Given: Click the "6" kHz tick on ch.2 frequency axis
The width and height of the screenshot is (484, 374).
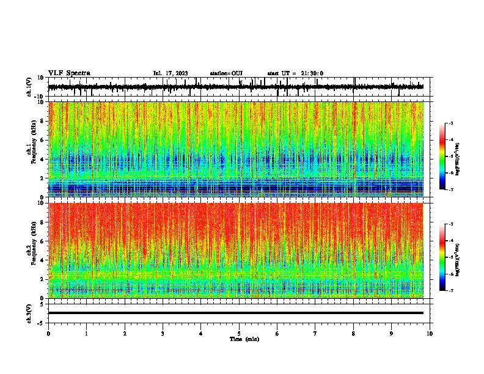Looking at the screenshot, I should 43,241.
